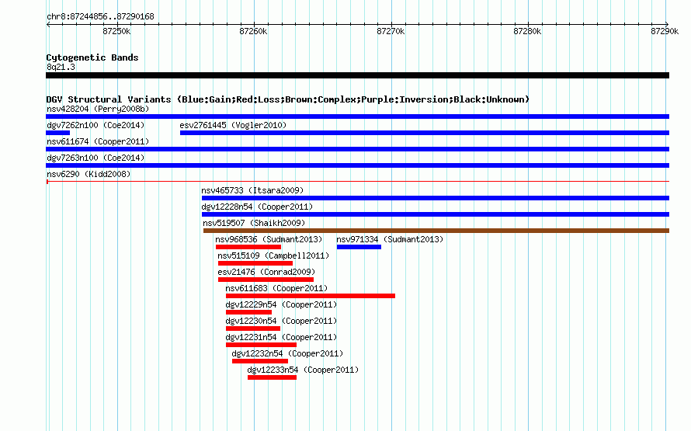Click the nsv428204 (Perry2008b) variant label

[98, 109]
